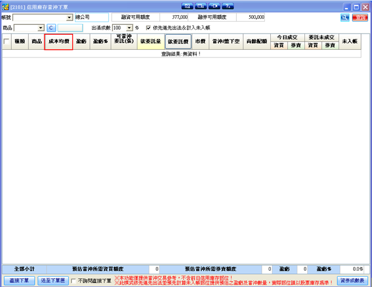Screen dimensions: 372x287
Task: Click the blue C button beside 商品
Action: 51,28
